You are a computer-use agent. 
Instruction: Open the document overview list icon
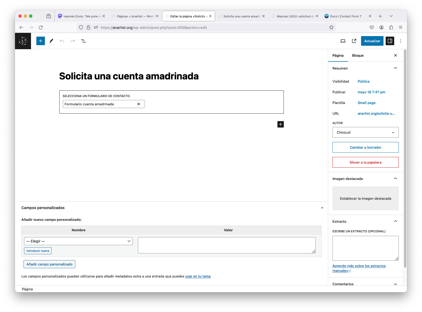[83, 41]
